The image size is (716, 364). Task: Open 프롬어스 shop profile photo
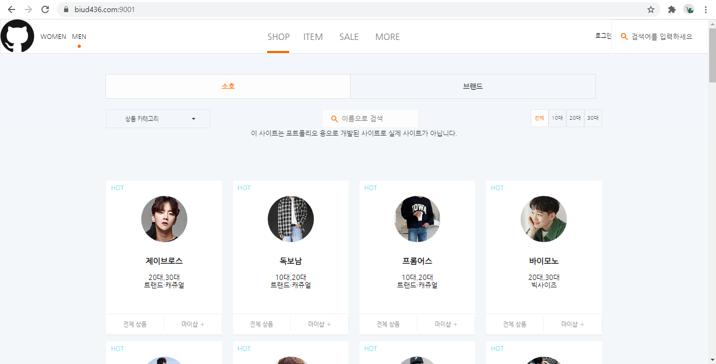point(417,219)
